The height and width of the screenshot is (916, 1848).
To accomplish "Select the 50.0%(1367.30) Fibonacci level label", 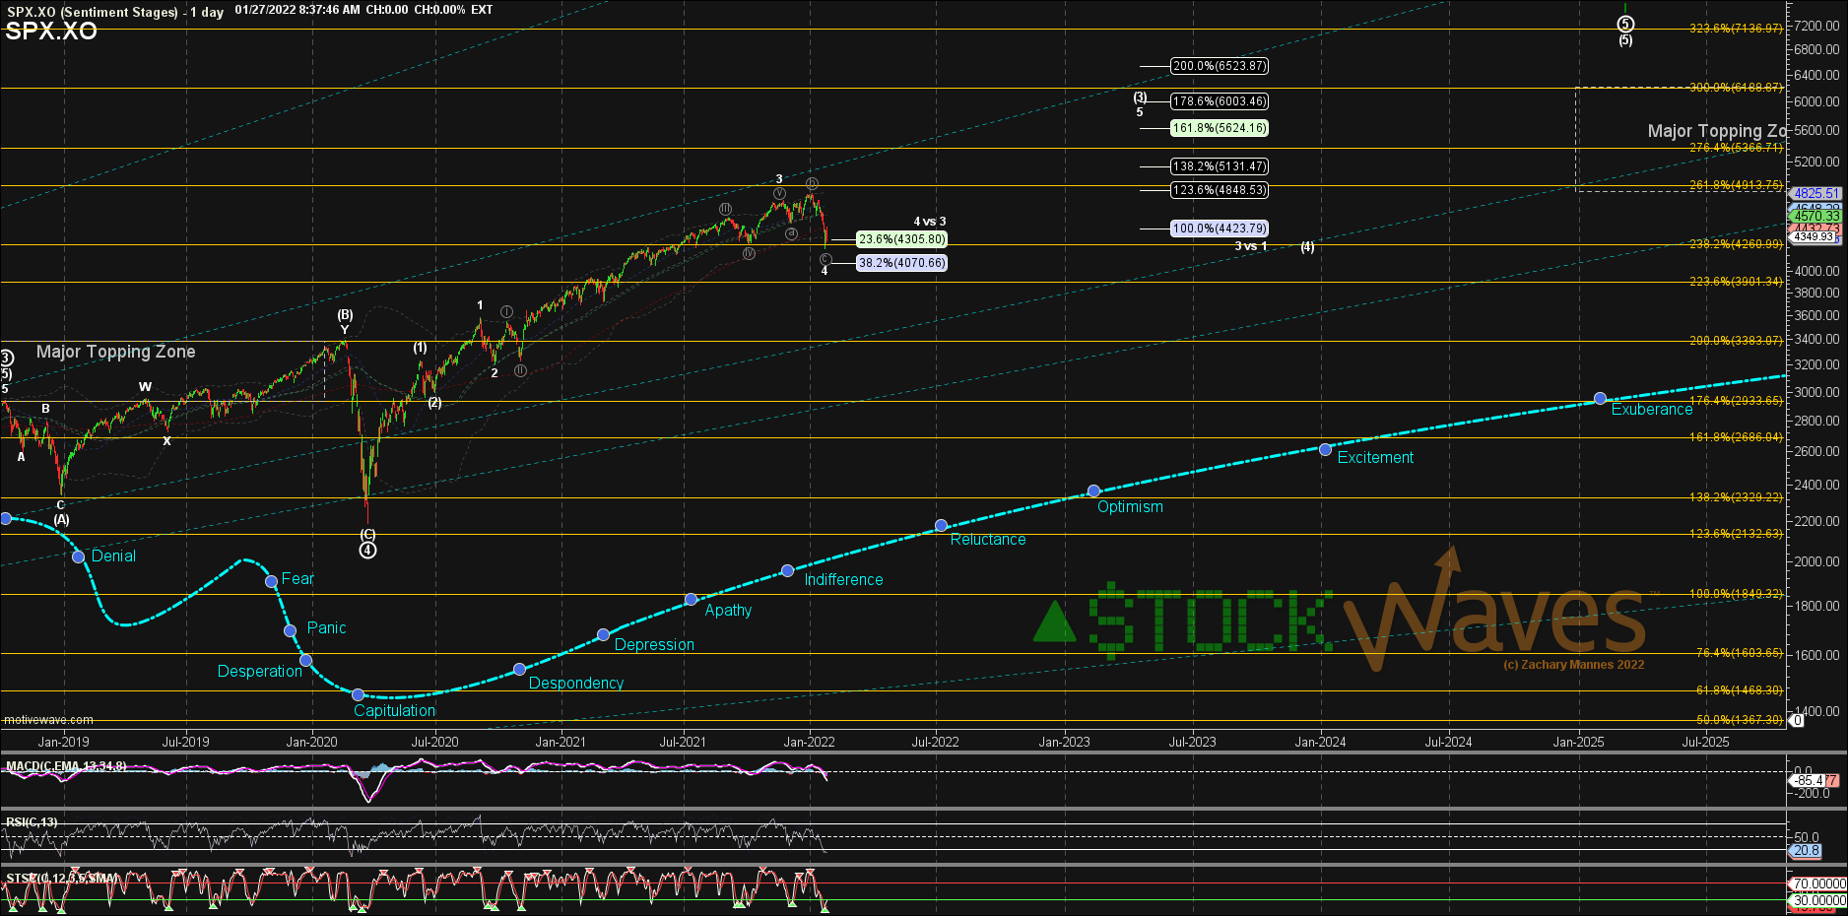I will pyautogui.click(x=1739, y=720).
